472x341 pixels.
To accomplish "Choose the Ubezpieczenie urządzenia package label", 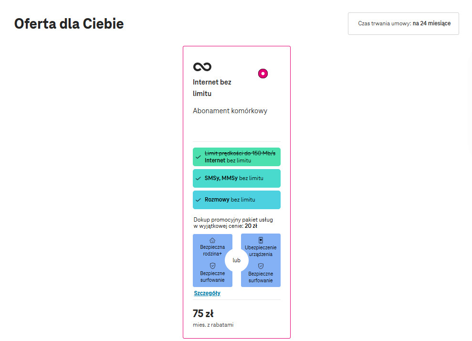I will coord(261,251).
